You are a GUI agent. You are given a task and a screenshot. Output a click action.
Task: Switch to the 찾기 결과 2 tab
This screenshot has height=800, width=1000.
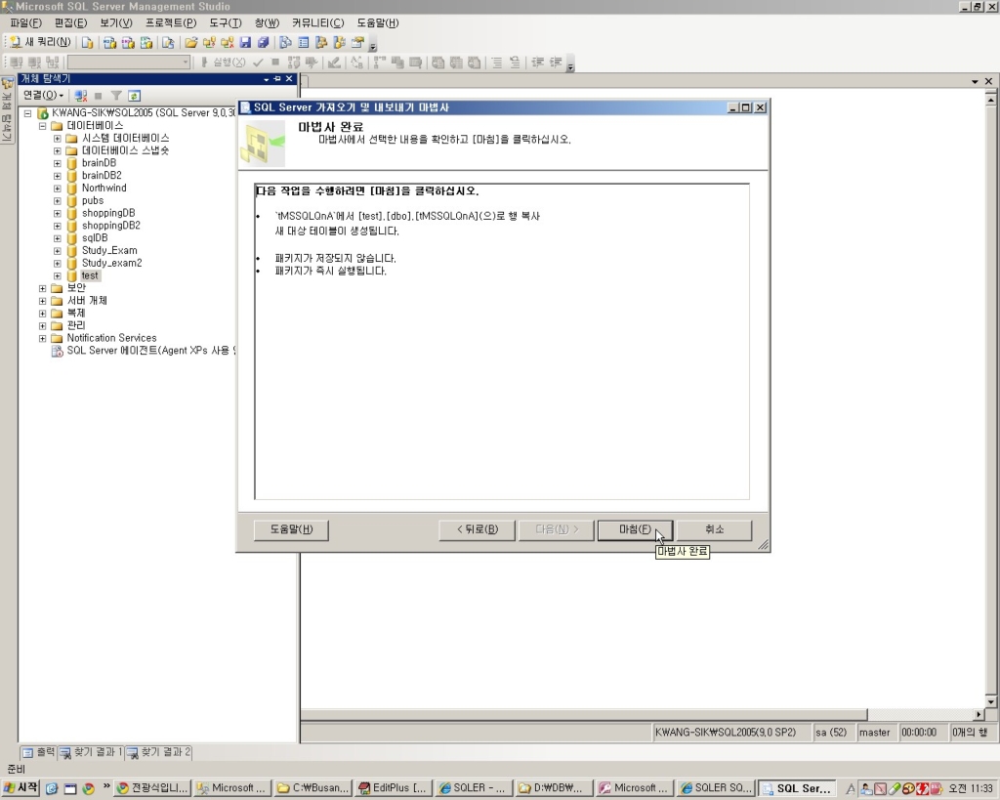[x=159, y=753]
